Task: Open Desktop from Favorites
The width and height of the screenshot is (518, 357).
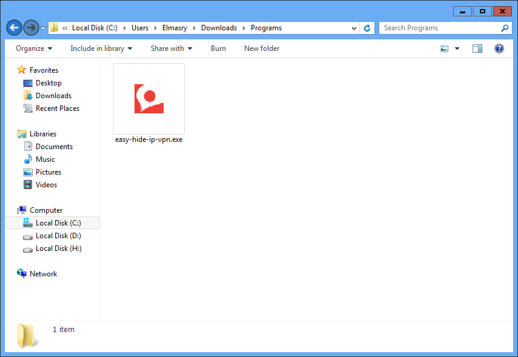Action: (48, 83)
